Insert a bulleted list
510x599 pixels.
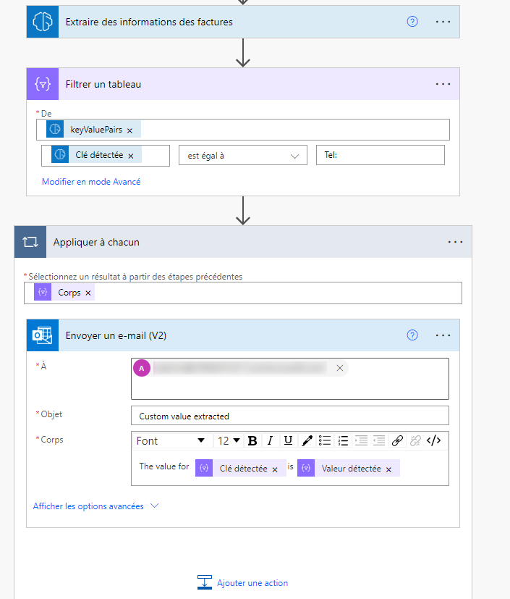click(x=325, y=441)
